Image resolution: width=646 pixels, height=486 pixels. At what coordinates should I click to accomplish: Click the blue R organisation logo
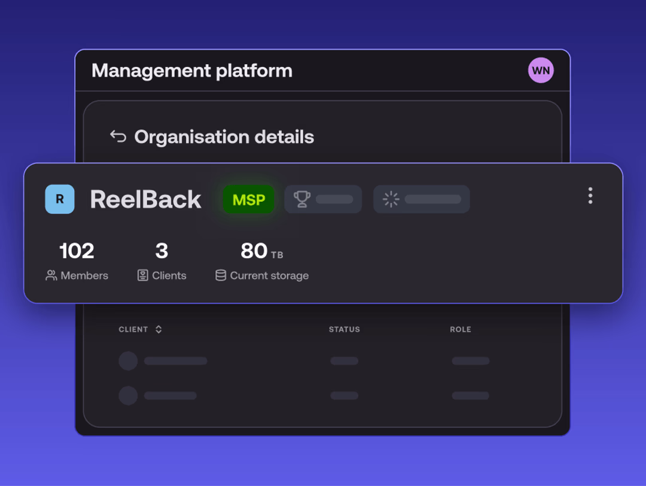click(x=60, y=199)
